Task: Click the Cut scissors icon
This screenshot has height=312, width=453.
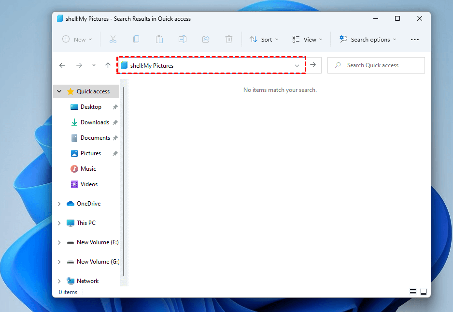Action: click(113, 39)
